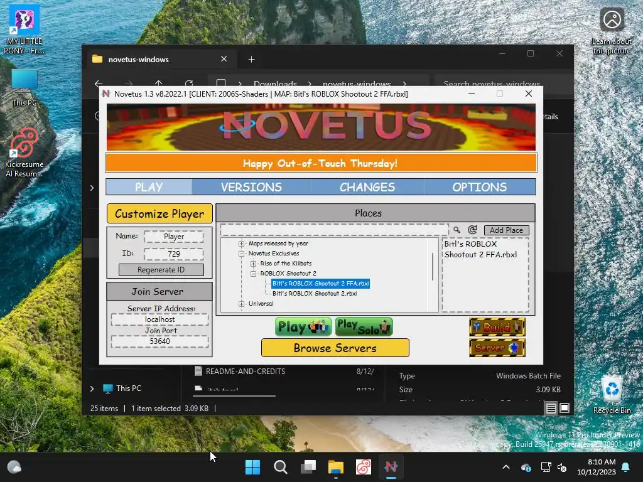
Task: Click the Happy Out-of-Touch Thursday banner
Action: (321, 163)
